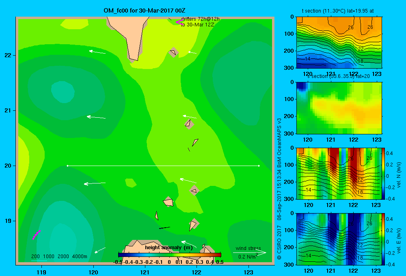Viewport: 406px width, 276px height.
Task: Click the main map longitude label "119"
Action: [41, 272]
